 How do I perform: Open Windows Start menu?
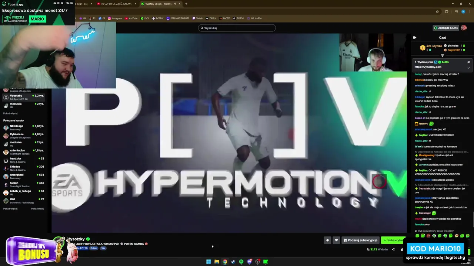pyautogui.click(x=208, y=262)
